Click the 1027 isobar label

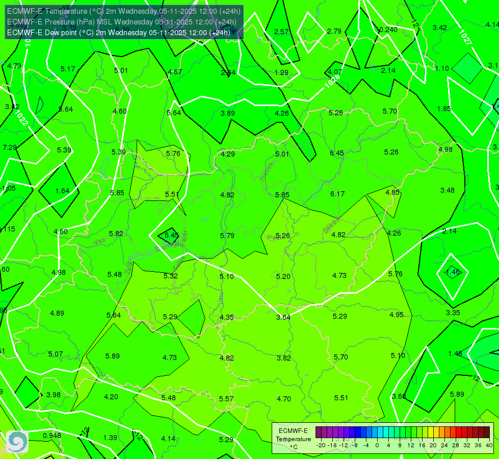coord(465,37)
